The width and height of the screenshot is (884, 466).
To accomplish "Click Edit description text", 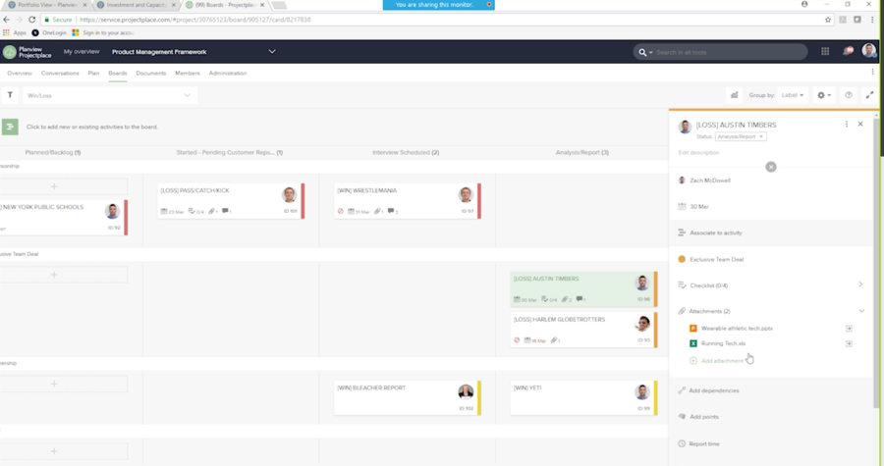I will click(698, 152).
